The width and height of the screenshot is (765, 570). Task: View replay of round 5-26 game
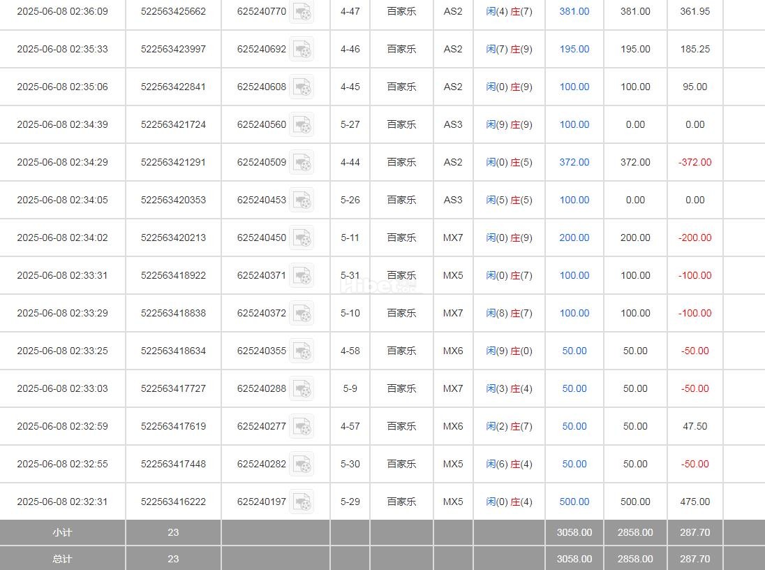tap(302, 200)
